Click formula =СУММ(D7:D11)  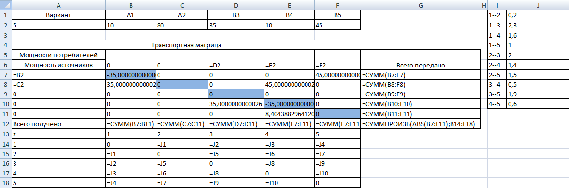pos(236,124)
